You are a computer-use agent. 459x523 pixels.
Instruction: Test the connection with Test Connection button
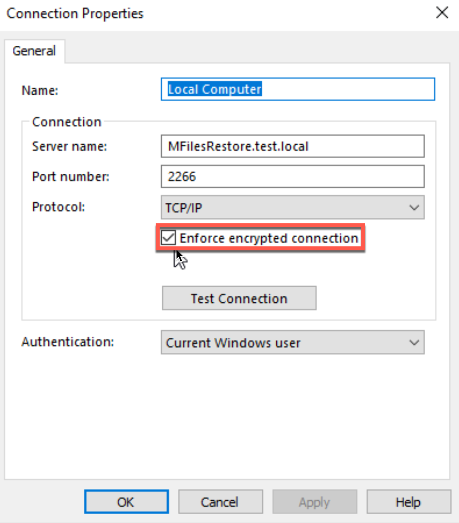tap(239, 298)
